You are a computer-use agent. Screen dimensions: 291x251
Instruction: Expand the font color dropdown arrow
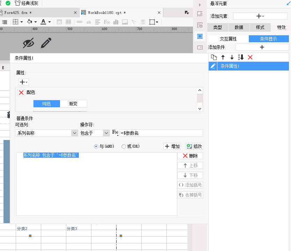[x=50, y=22]
